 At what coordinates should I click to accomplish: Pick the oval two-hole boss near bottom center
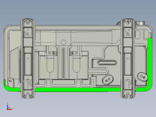coord(108,79)
